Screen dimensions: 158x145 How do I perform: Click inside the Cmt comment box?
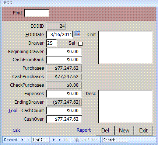(x=125, y=48)
